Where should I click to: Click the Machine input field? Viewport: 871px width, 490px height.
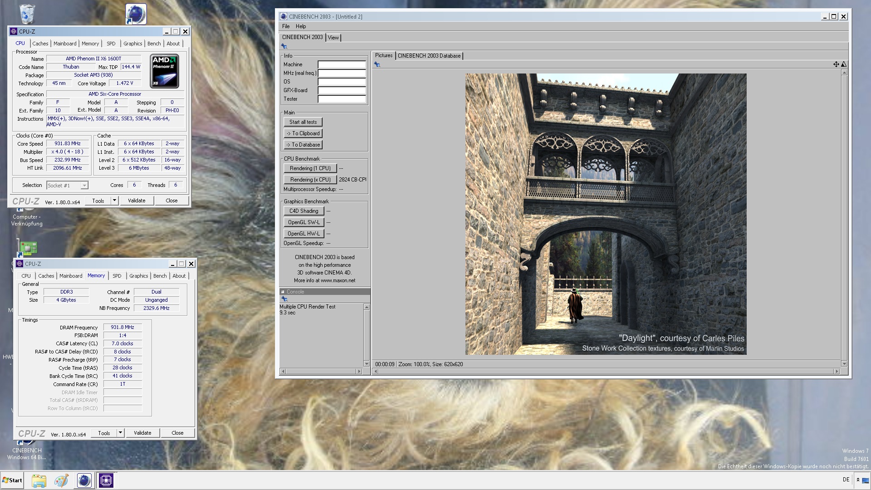(x=342, y=64)
